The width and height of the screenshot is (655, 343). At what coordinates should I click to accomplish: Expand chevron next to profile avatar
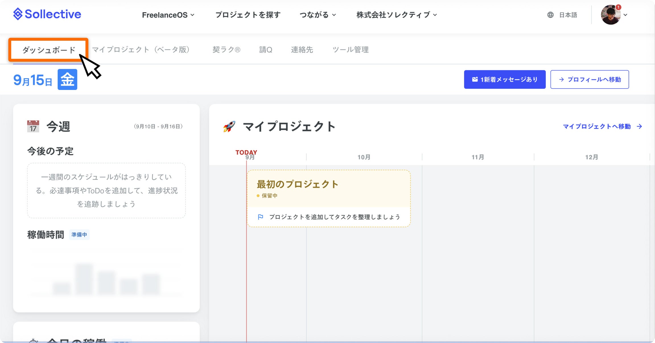[625, 15]
